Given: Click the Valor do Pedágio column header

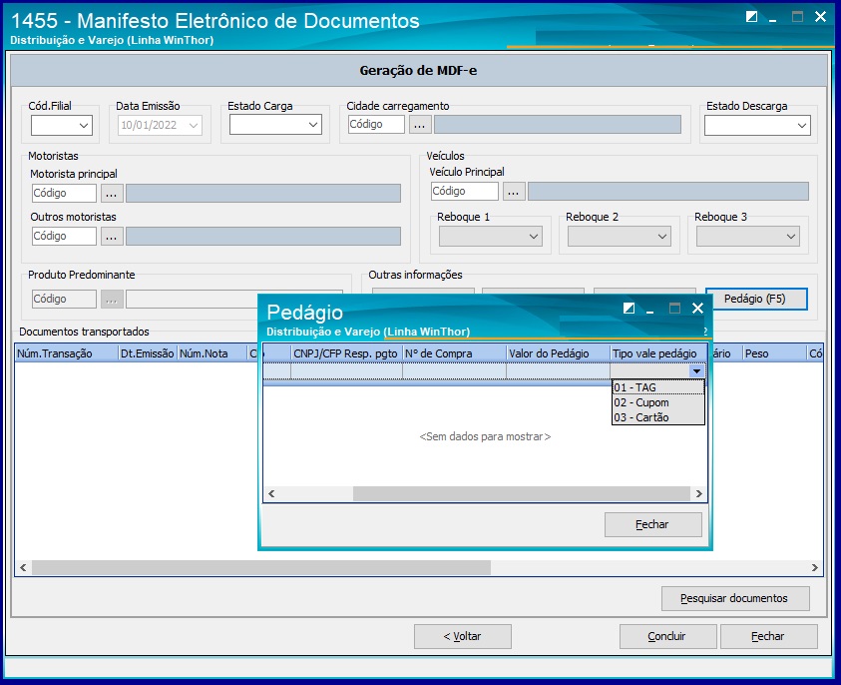Looking at the screenshot, I should point(559,353).
